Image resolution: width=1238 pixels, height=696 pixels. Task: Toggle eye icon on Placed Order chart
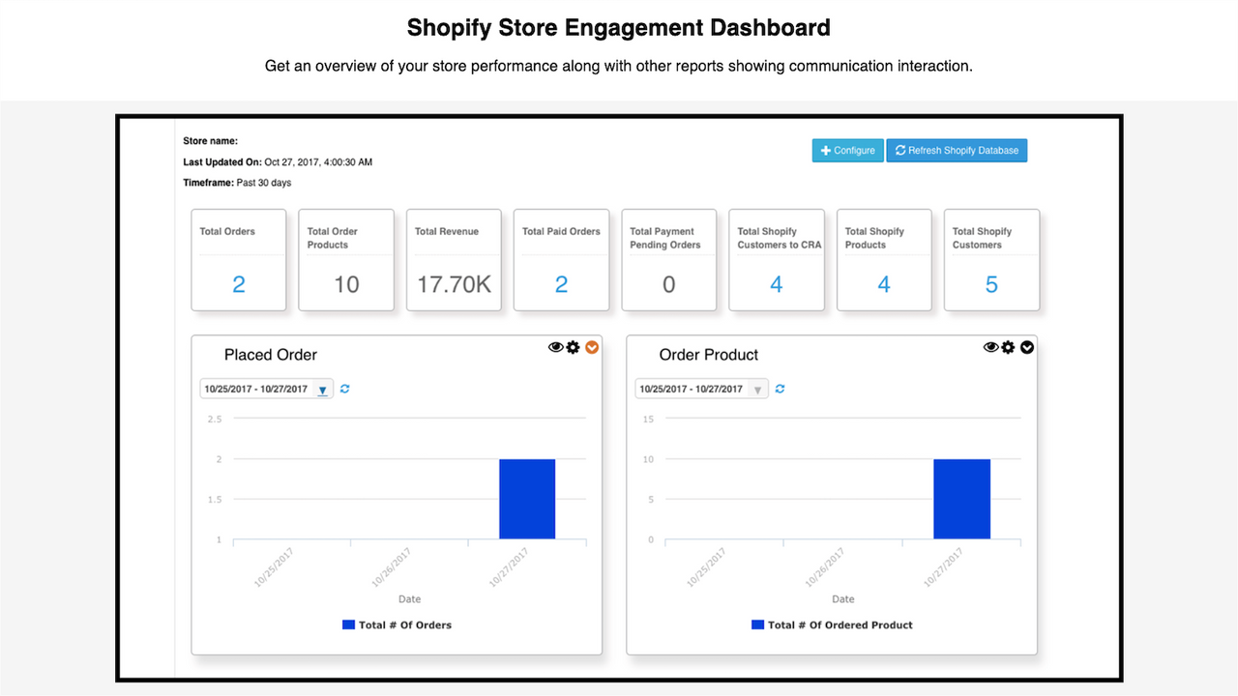coord(555,347)
